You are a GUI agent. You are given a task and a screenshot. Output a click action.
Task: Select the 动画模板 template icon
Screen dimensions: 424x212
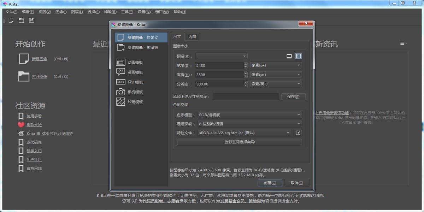click(120, 62)
